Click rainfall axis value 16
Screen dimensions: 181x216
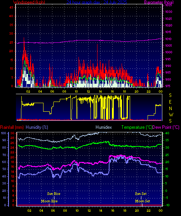12,167
